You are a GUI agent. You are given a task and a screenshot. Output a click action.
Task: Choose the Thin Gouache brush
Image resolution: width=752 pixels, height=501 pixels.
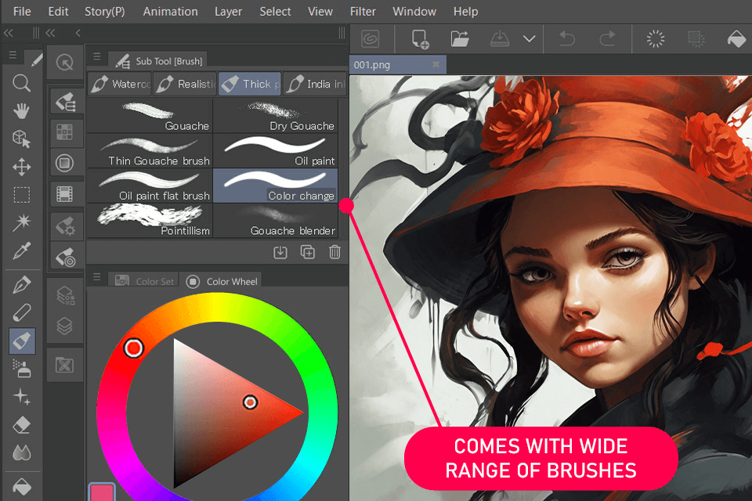tap(150, 150)
